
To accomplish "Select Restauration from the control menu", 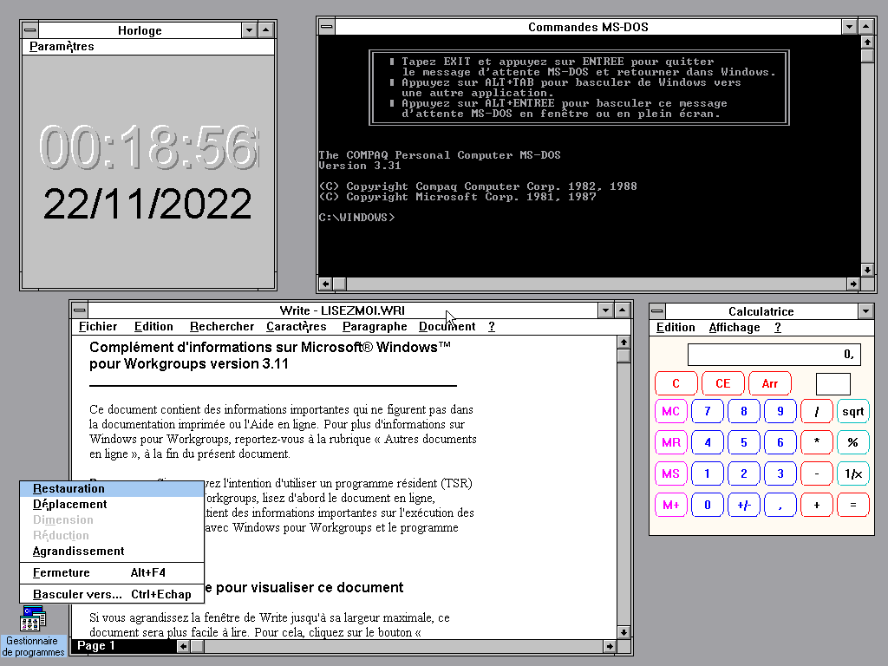I will 69,488.
